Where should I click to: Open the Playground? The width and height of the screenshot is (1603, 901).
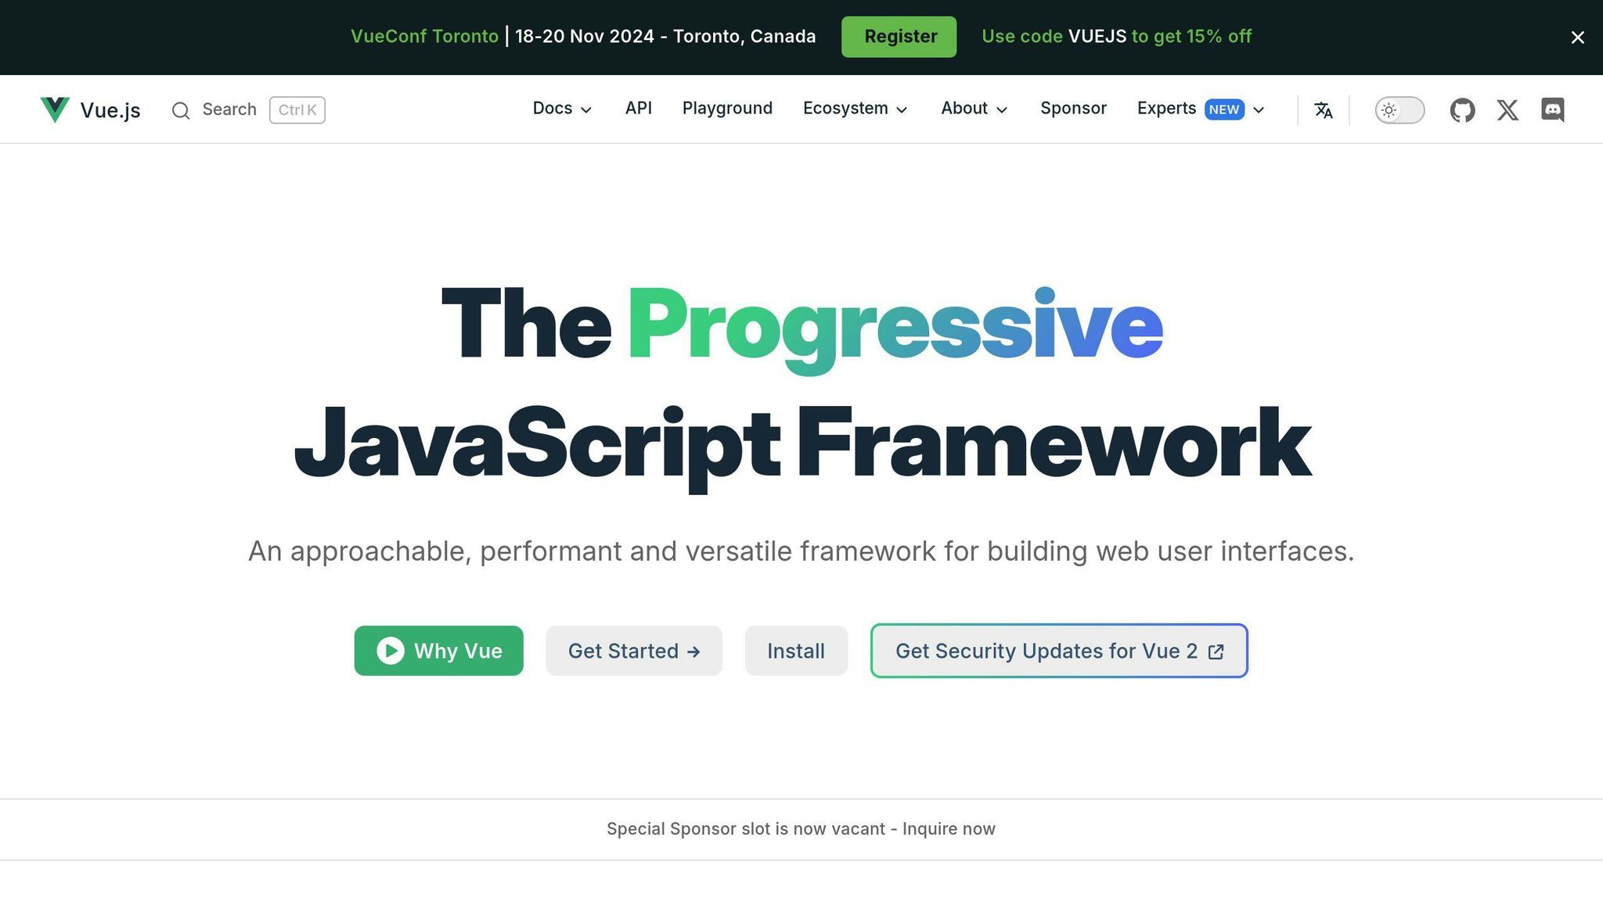click(x=727, y=109)
